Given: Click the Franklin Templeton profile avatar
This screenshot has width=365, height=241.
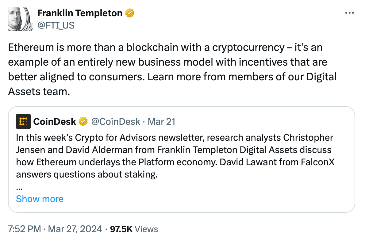Looking at the screenshot, I should tap(19, 18).
